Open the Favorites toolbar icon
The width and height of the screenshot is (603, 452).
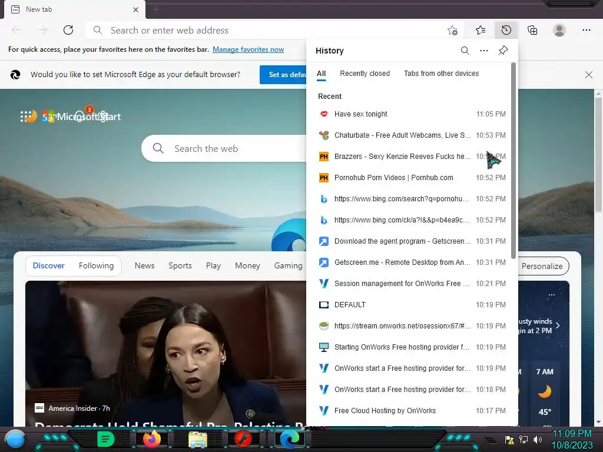pyautogui.click(x=481, y=30)
